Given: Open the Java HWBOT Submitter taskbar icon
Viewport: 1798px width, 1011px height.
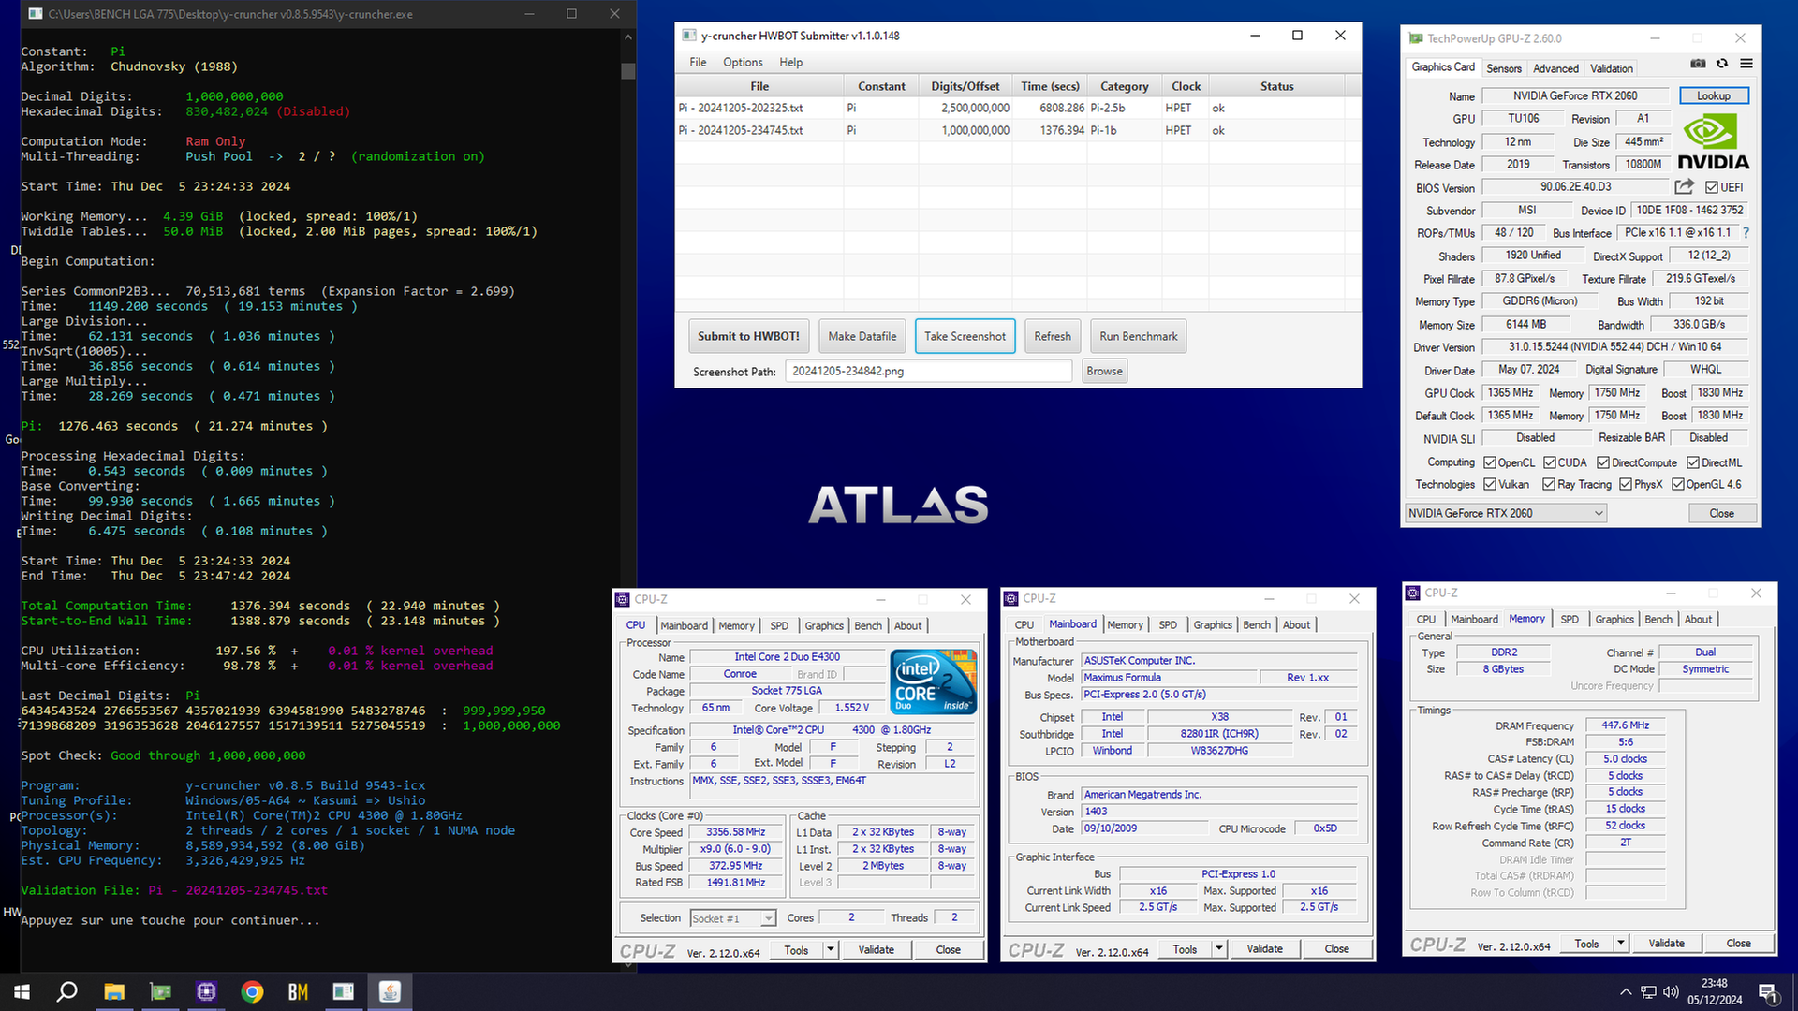Looking at the screenshot, I should [390, 991].
